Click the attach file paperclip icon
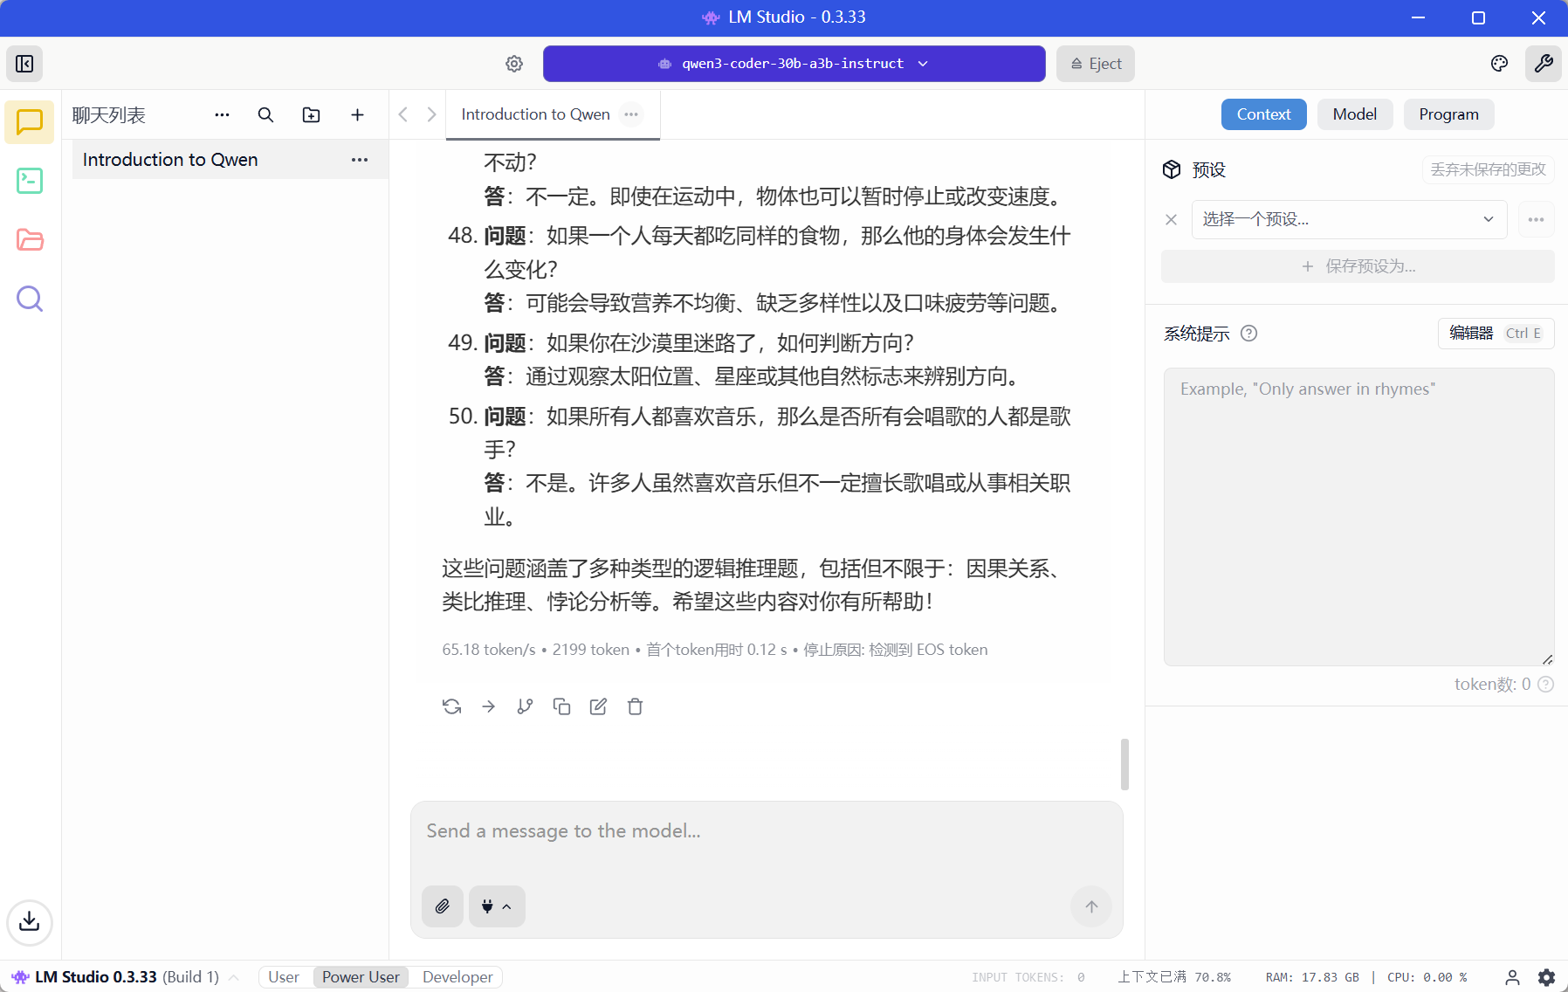 (x=443, y=906)
